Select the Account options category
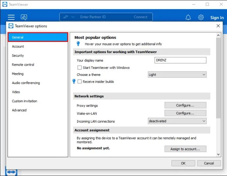Viewport: 227px width, 176px height. (38, 46)
